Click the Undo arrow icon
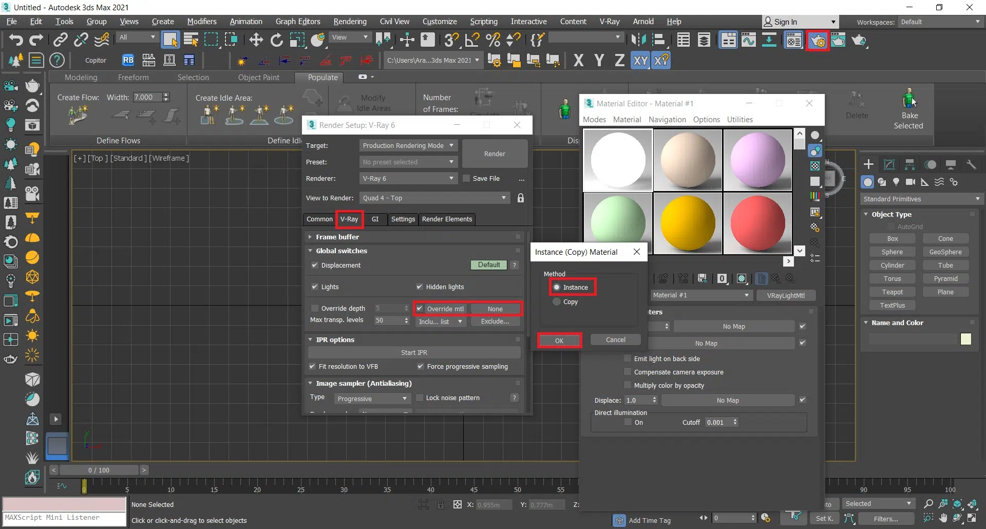Screen dimensions: 986x529 [16, 40]
